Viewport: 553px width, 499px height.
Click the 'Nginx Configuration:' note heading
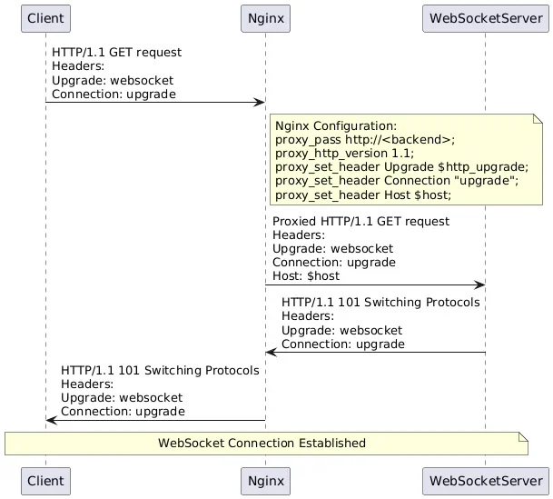tap(336, 126)
